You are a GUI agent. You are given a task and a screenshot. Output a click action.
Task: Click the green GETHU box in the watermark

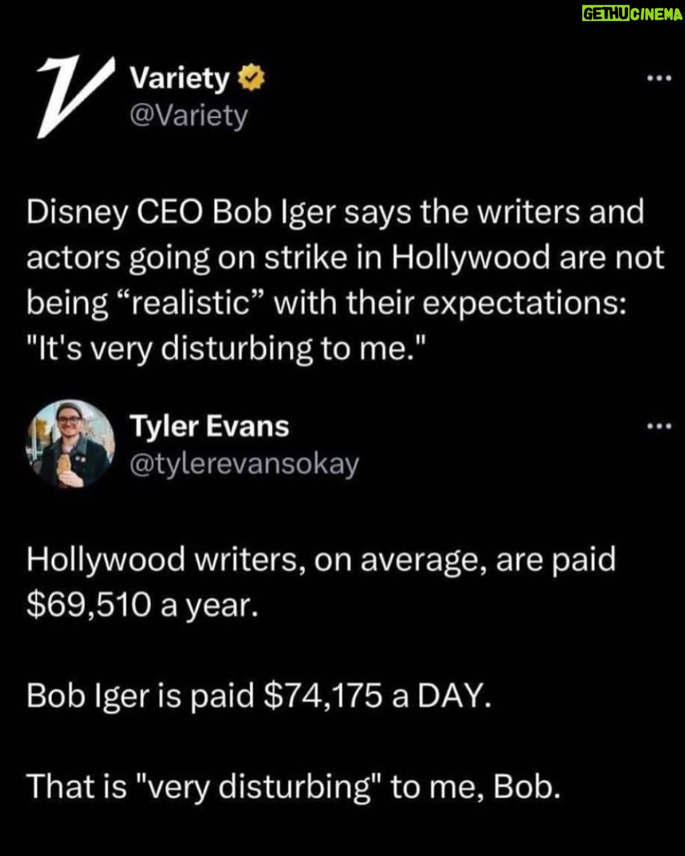tap(606, 14)
